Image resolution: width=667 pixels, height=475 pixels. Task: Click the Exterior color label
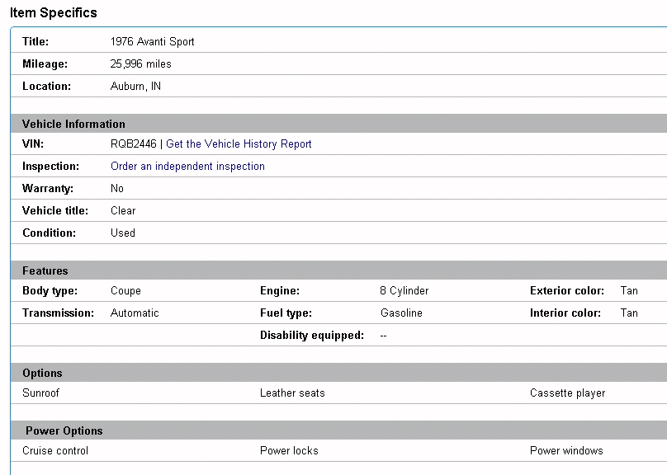(567, 291)
